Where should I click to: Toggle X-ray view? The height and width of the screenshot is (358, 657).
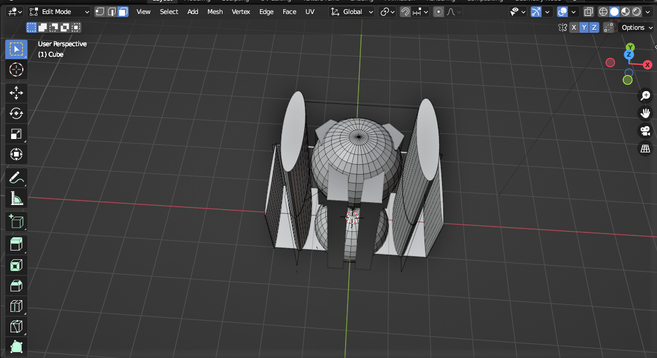click(589, 12)
